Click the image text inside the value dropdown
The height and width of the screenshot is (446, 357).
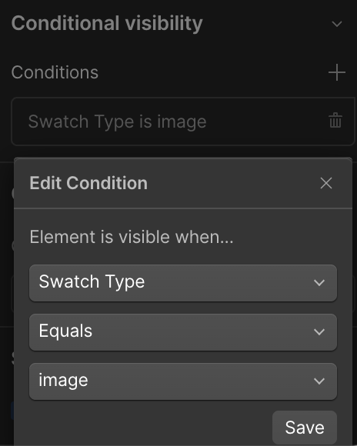(63, 381)
